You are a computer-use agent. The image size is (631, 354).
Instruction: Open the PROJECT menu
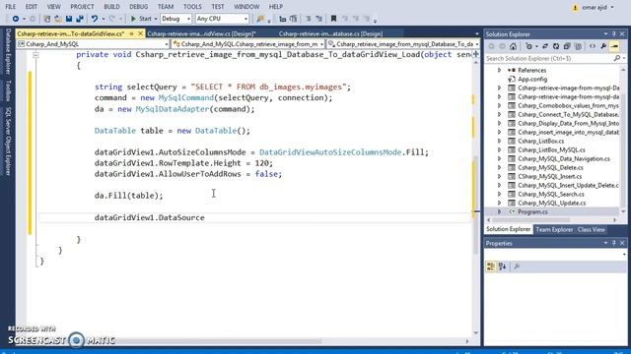[x=82, y=7]
